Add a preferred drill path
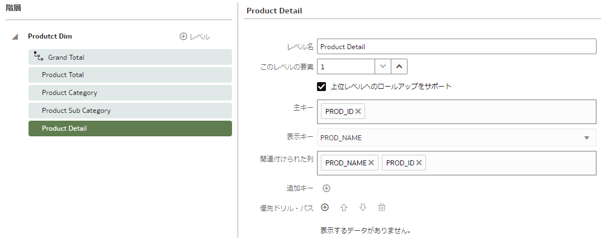This screenshot has height=238, width=601. pyautogui.click(x=325, y=207)
